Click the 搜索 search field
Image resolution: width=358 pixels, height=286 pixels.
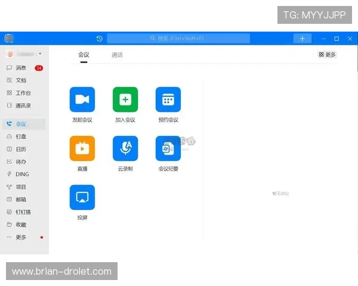pos(178,38)
